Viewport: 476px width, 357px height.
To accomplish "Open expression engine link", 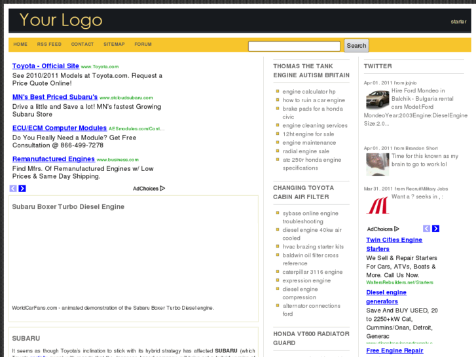I will click(x=306, y=280).
